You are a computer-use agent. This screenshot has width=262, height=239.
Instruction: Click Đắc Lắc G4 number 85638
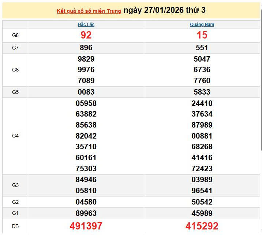(x=86, y=125)
